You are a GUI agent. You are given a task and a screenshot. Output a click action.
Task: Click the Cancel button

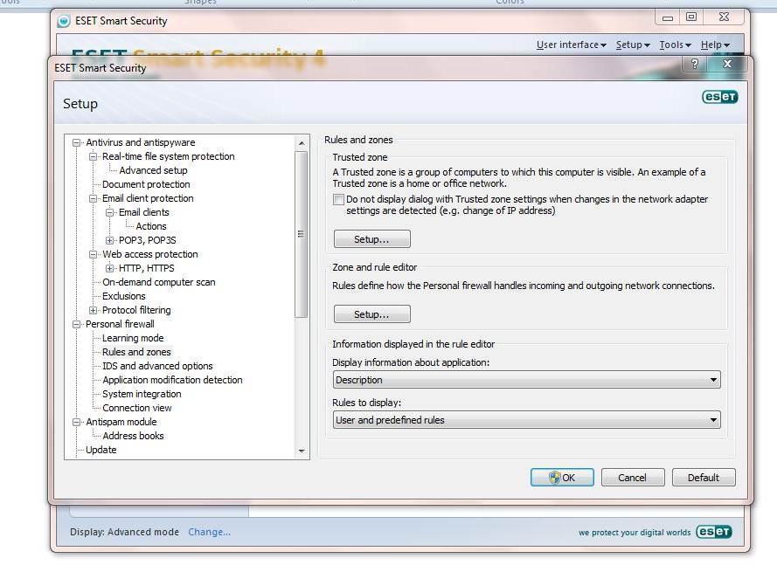point(632,478)
